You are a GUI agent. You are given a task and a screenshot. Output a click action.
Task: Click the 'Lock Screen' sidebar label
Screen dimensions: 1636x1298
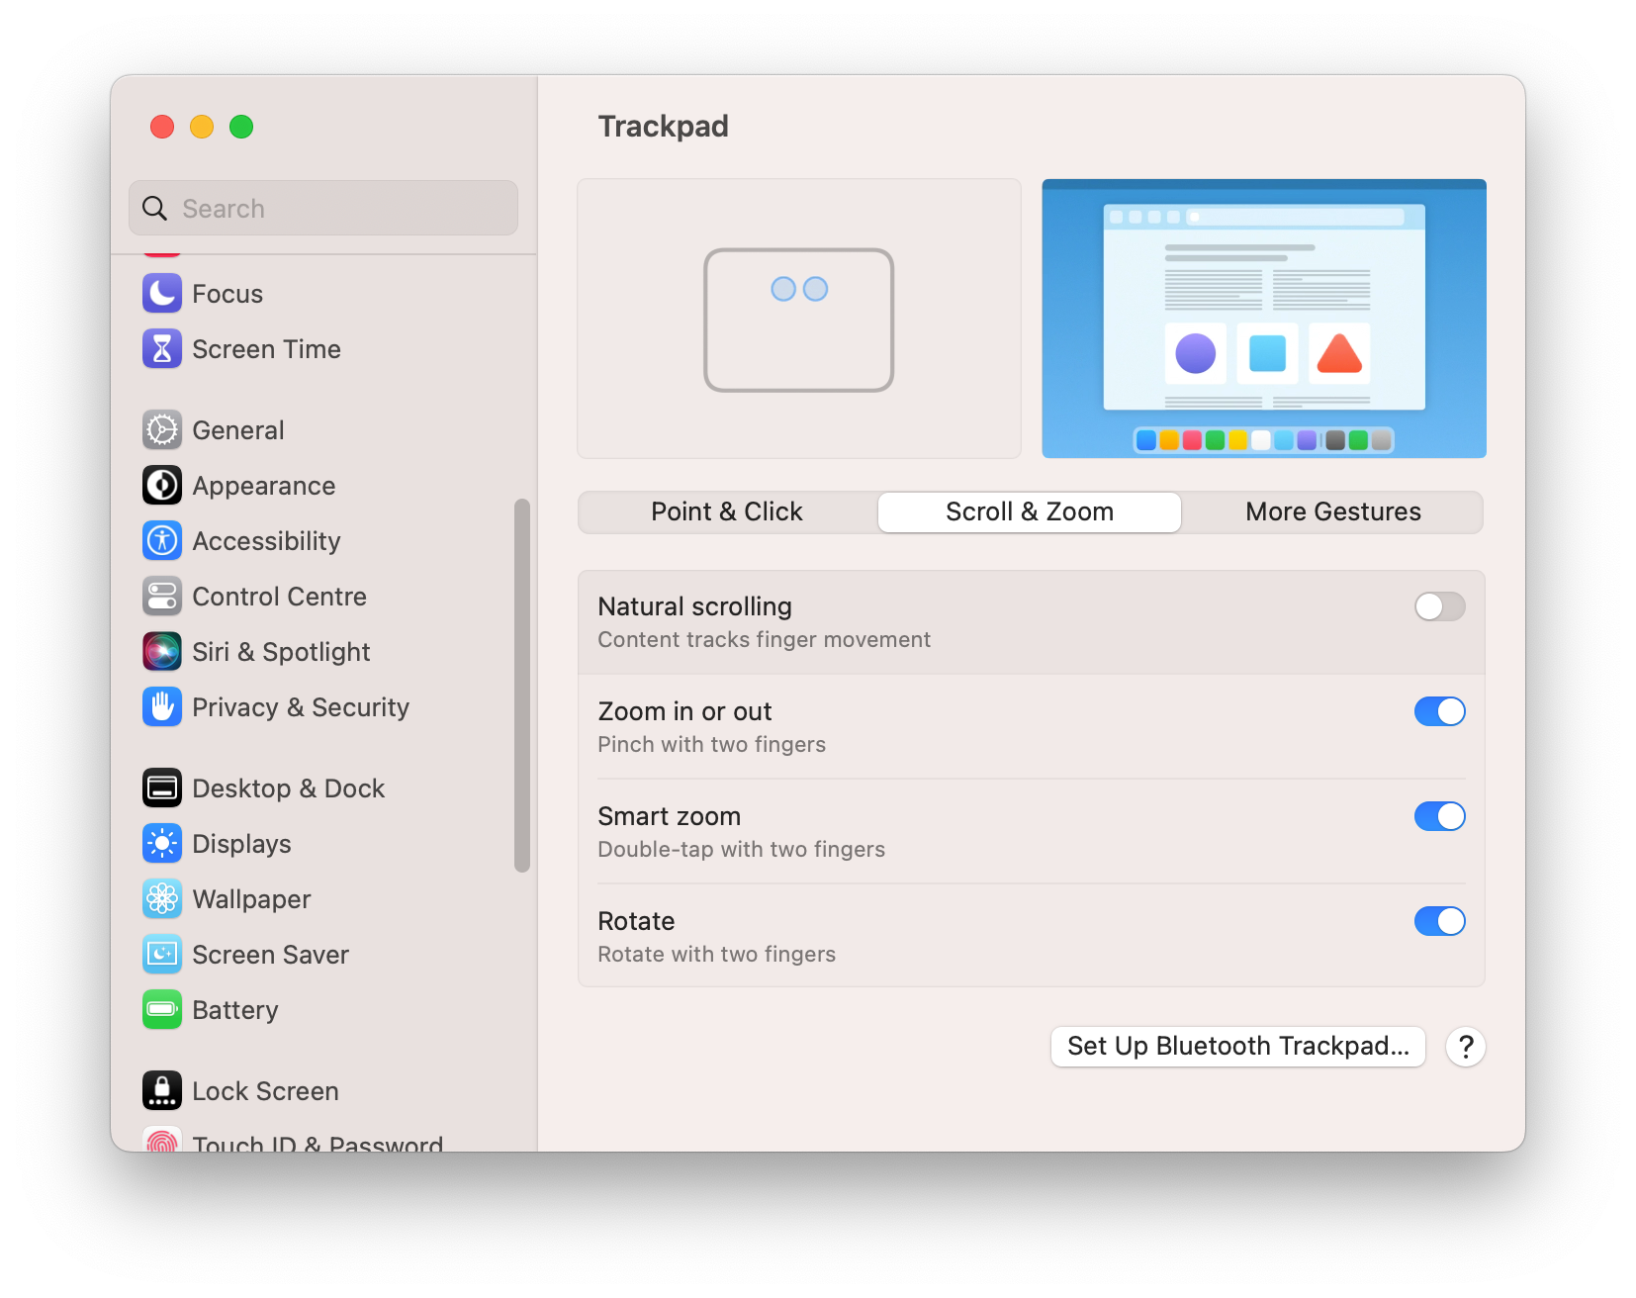coord(265,1091)
